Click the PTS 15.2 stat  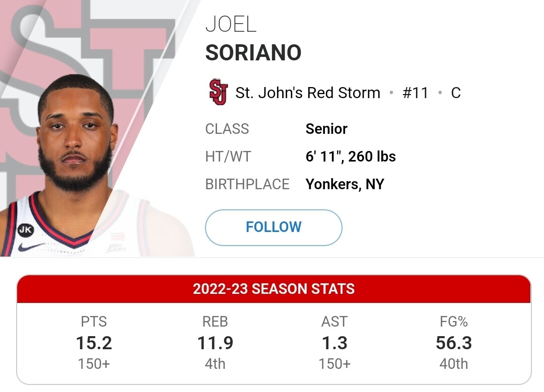(x=94, y=343)
